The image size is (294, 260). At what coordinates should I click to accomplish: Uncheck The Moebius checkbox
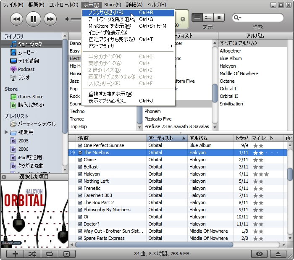click(x=80, y=152)
